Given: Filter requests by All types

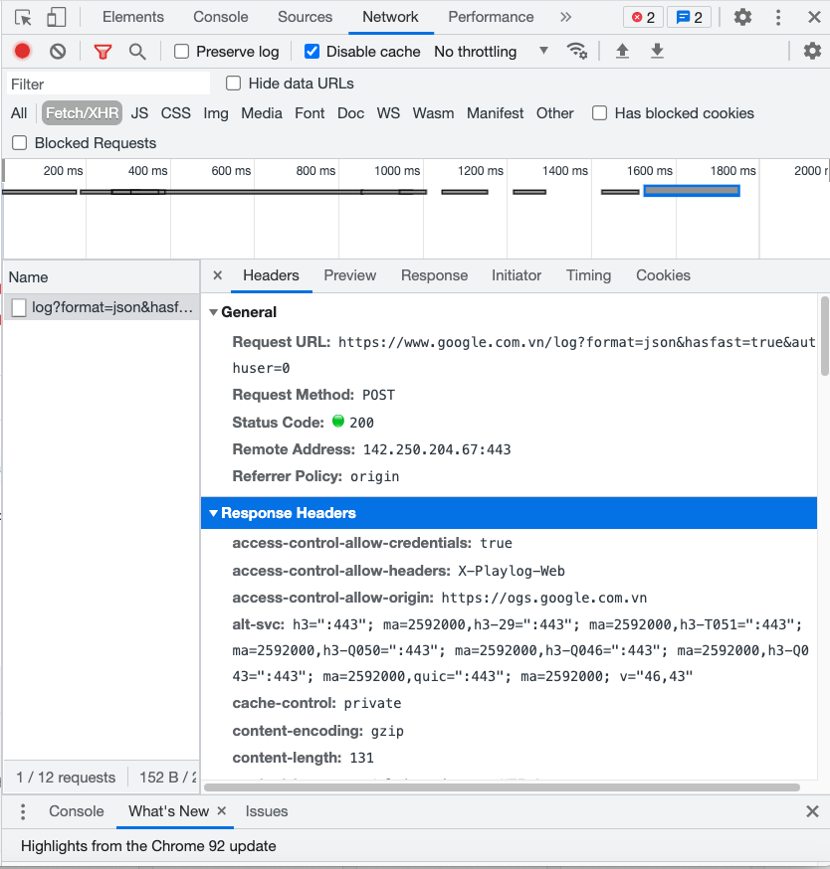Looking at the screenshot, I should (x=19, y=113).
